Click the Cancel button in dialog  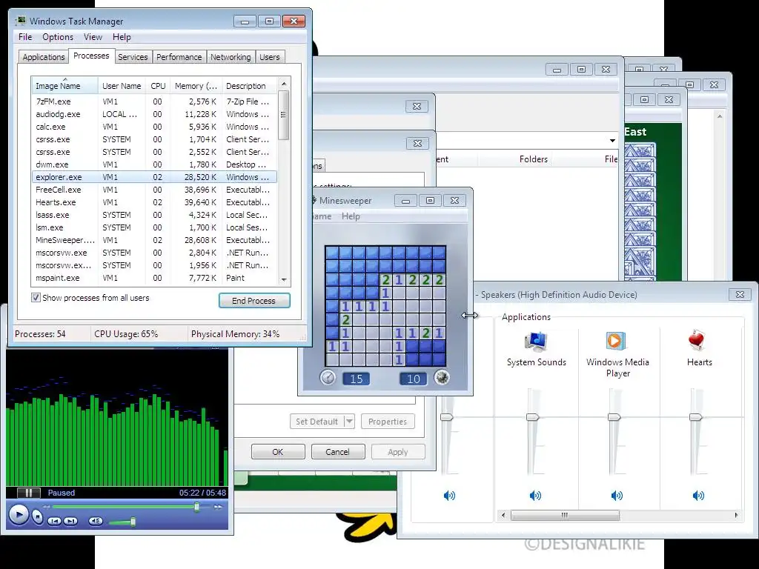(x=337, y=451)
